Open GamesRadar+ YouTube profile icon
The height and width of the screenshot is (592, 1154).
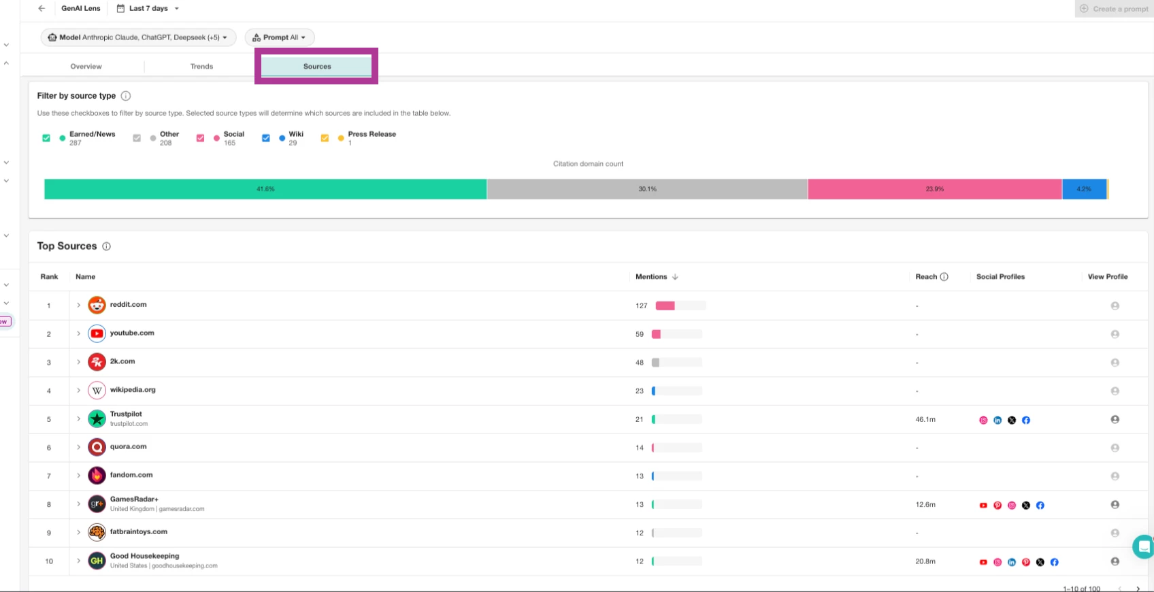[983, 506]
